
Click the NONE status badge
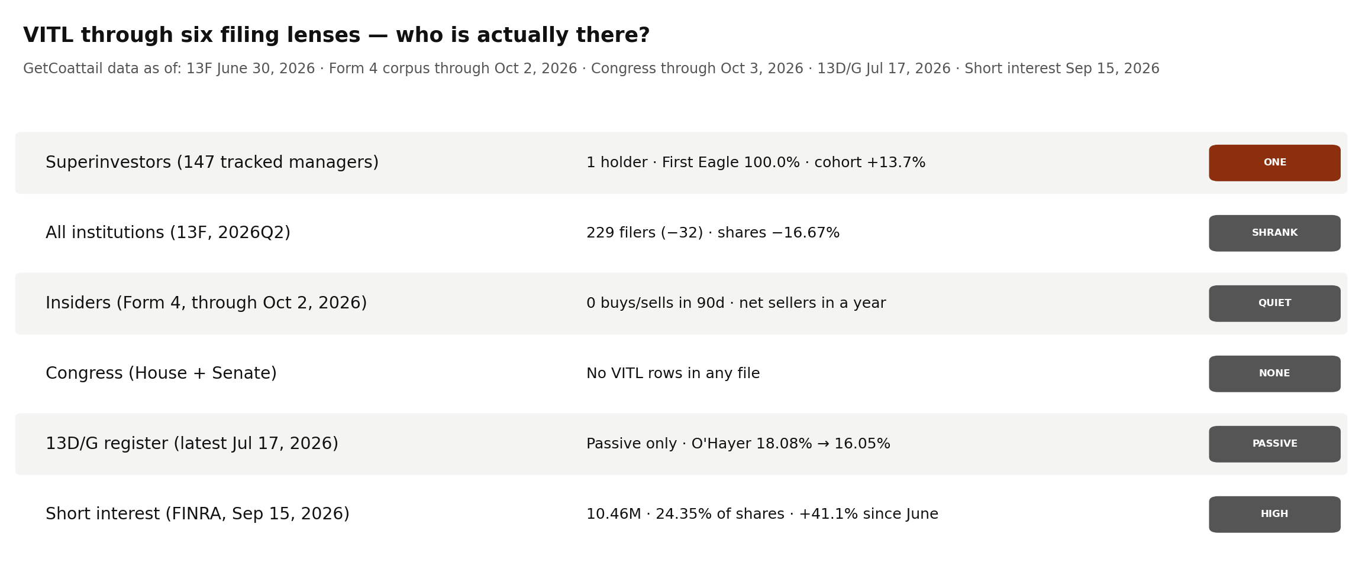tap(1274, 374)
